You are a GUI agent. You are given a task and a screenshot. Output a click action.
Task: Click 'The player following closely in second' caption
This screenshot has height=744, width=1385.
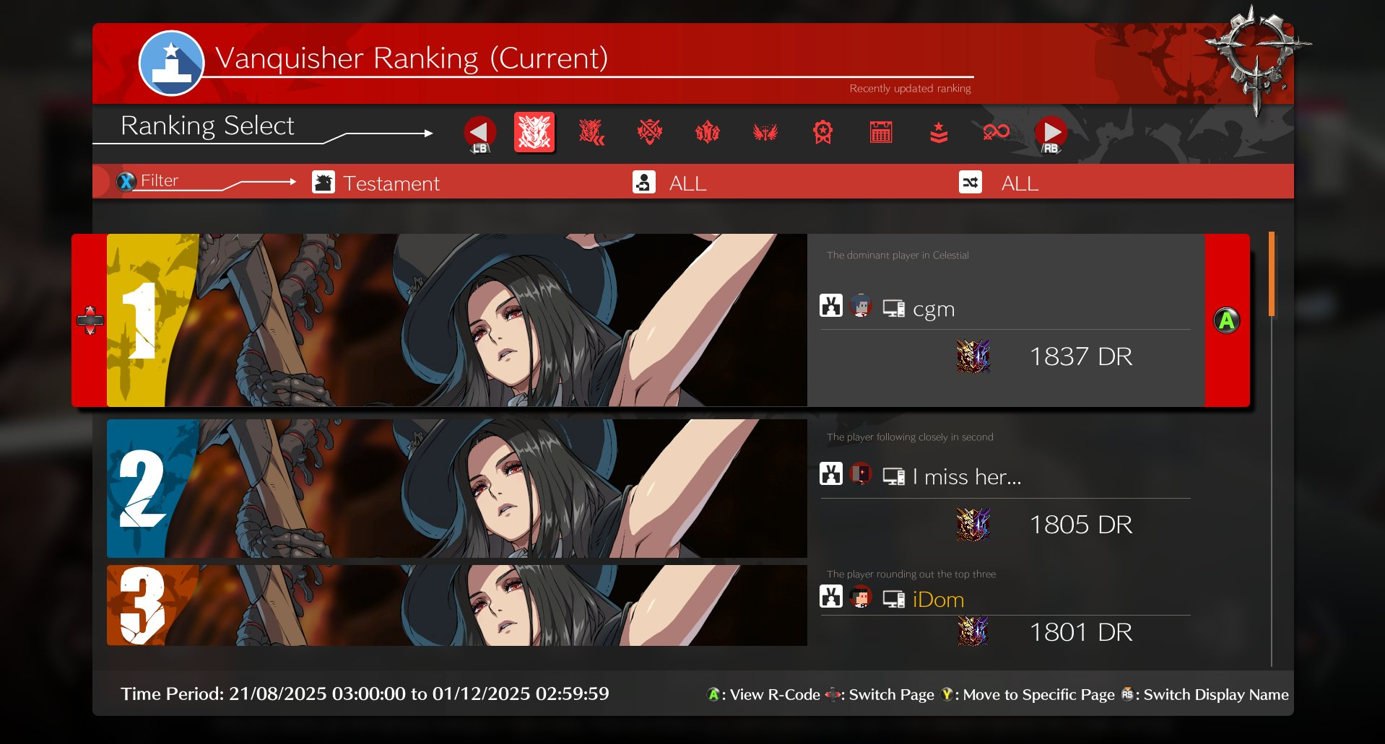[x=910, y=437]
